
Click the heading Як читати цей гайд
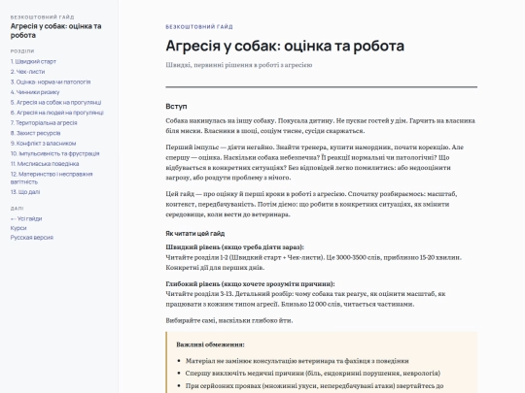pyautogui.click(x=194, y=234)
